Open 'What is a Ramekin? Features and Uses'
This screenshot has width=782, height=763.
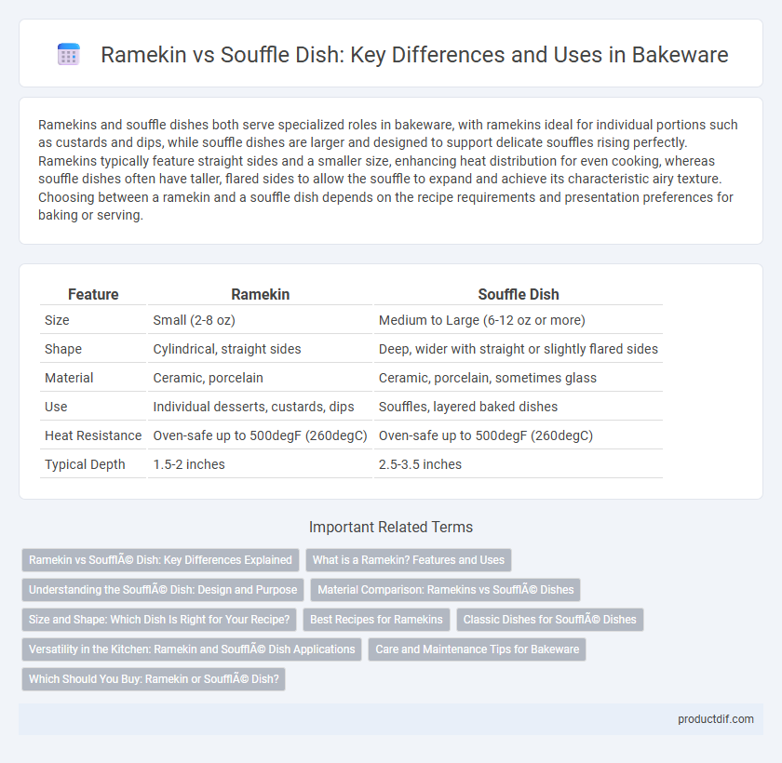409,560
